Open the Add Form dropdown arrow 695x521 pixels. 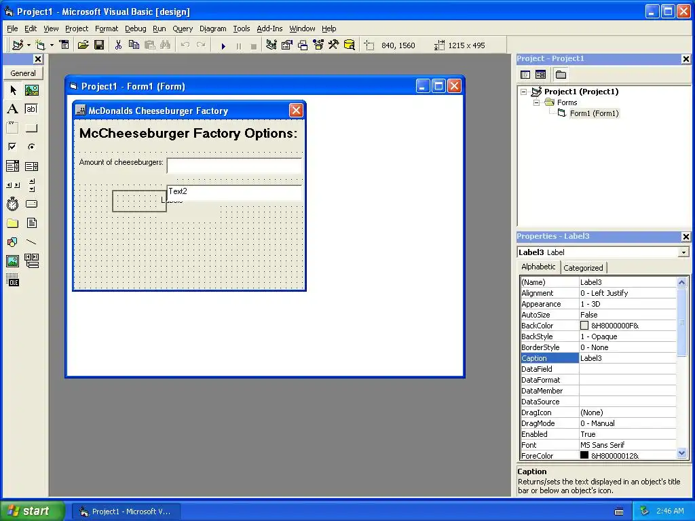[52, 45]
